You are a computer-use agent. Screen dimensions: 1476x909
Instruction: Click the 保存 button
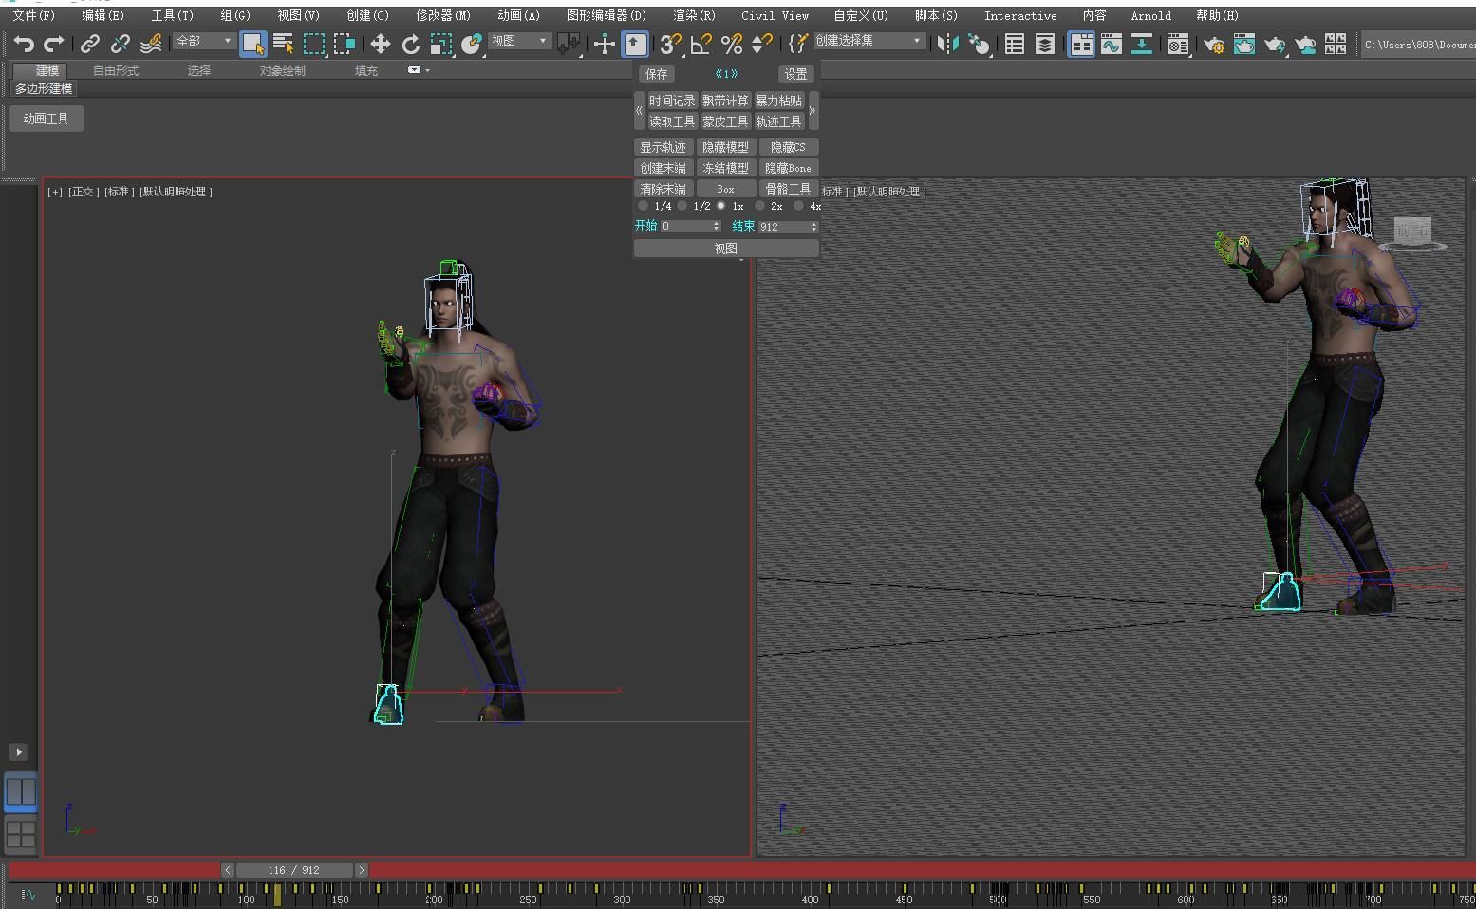[656, 74]
